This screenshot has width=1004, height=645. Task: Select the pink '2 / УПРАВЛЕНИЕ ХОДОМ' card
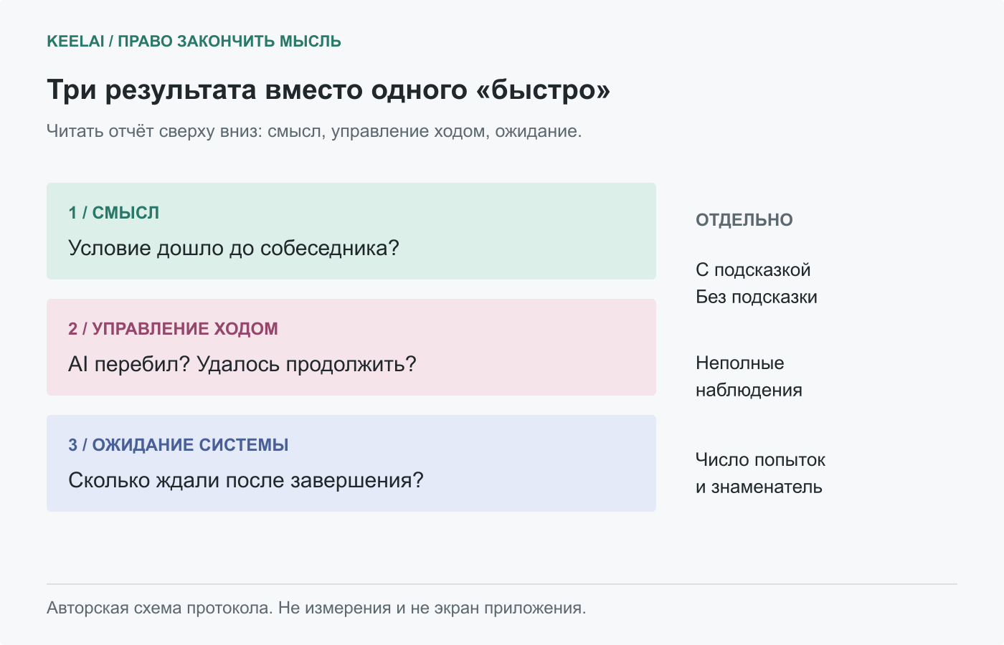[351, 347]
